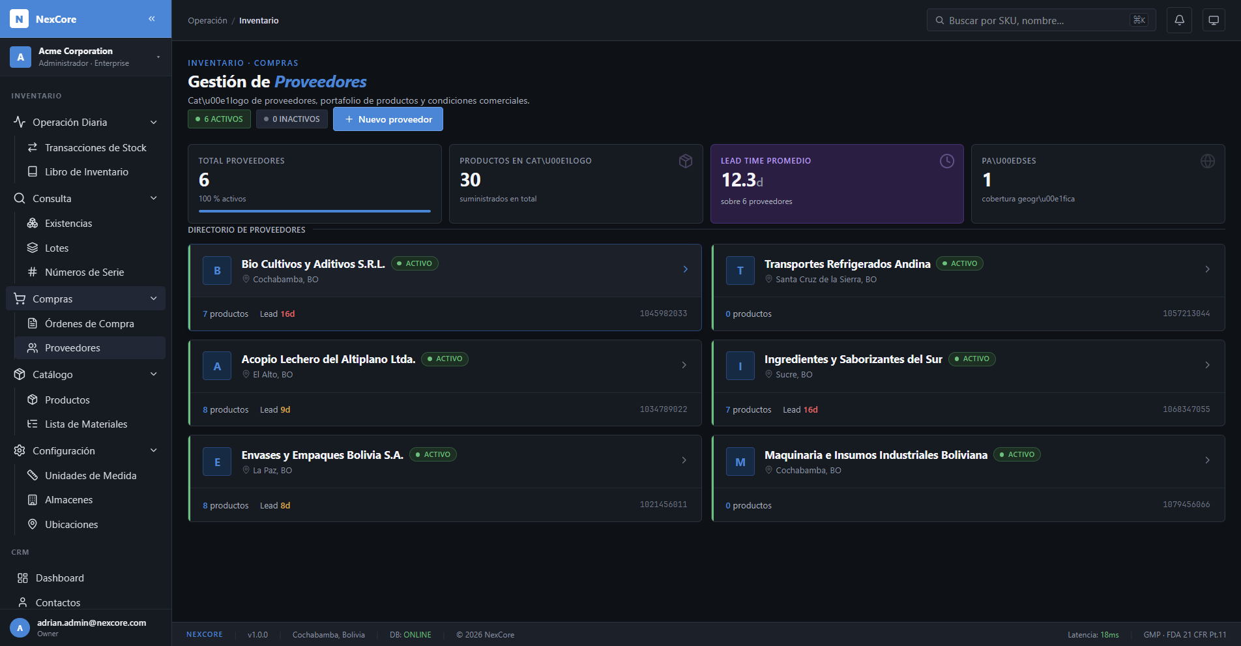Screen dimensions: 1241x646
Task: Click Operación breadcrumb link
Action: click(x=207, y=20)
